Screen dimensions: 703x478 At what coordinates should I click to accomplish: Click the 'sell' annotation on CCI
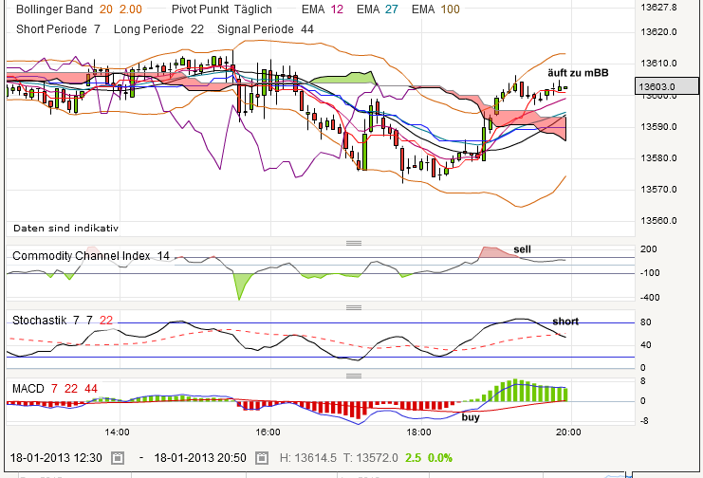523,249
